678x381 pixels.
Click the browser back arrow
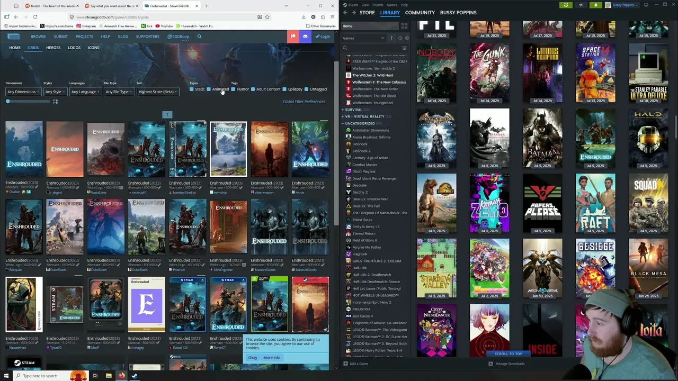(x=16, y=17)
